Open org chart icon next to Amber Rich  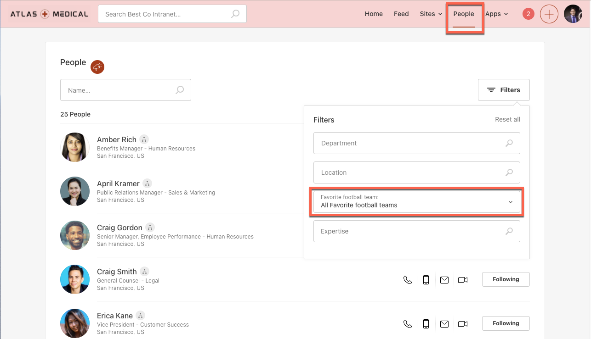click(x=144, y=139)
